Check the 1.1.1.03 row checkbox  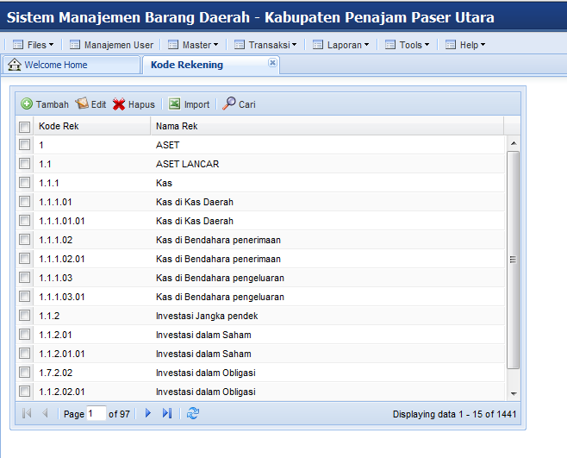click(x=25, y=277)
